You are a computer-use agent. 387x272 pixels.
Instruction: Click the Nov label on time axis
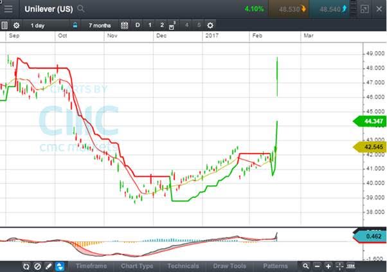(x=112, y=35)
